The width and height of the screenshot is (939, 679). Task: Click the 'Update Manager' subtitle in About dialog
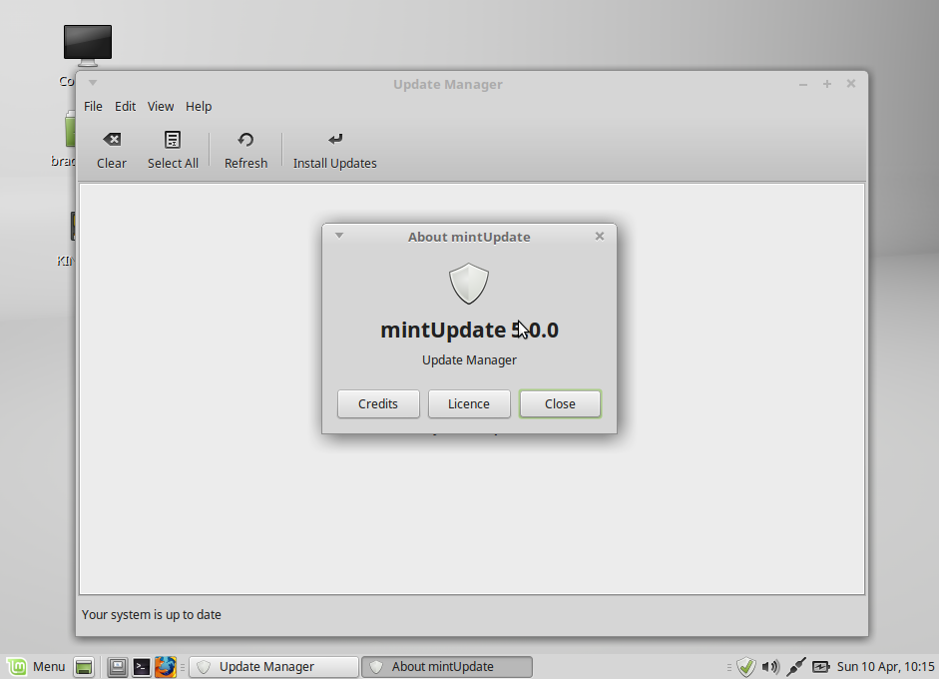click(469, 360)
